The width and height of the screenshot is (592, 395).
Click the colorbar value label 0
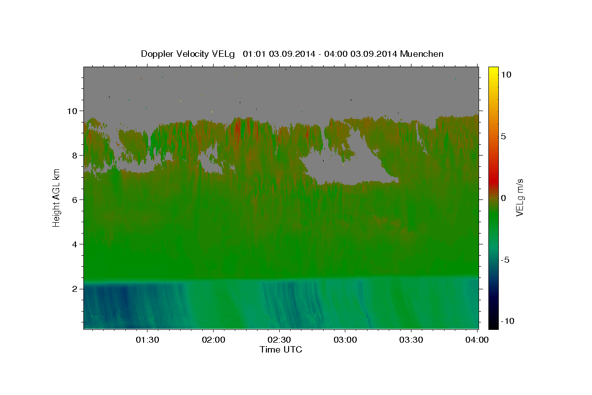pyautogui.click(x=503, y=198)
